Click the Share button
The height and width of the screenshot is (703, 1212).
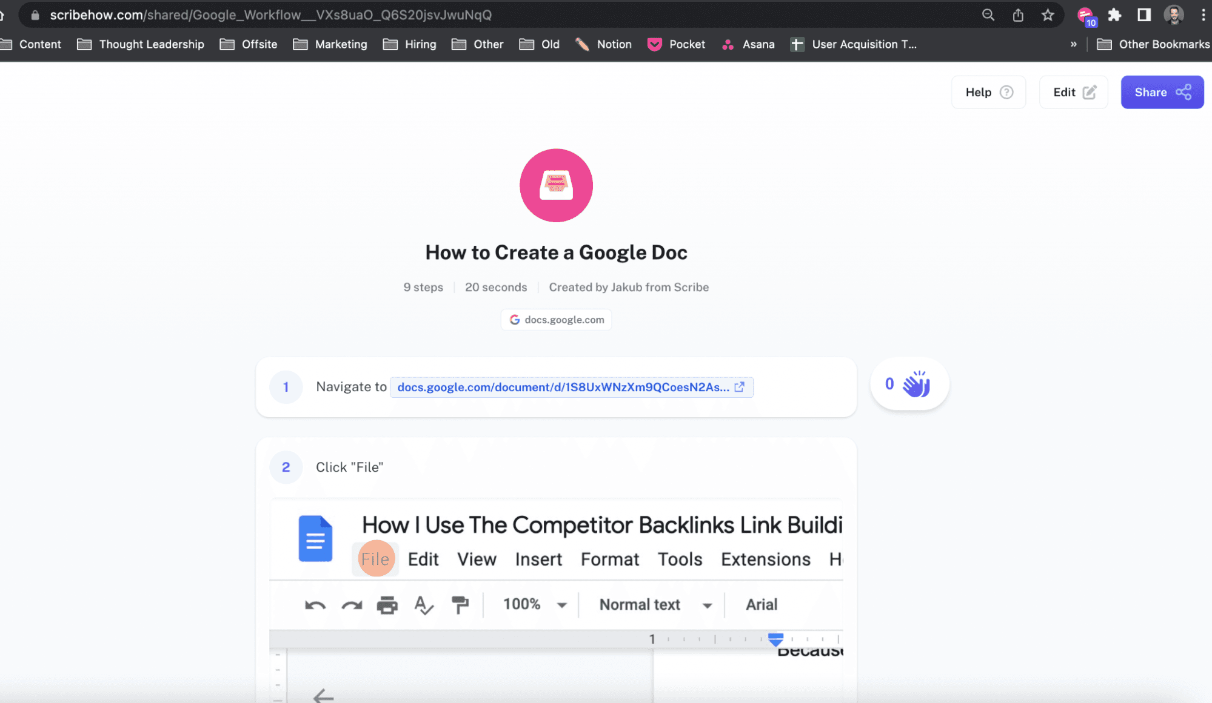(x=1162, y=92)
